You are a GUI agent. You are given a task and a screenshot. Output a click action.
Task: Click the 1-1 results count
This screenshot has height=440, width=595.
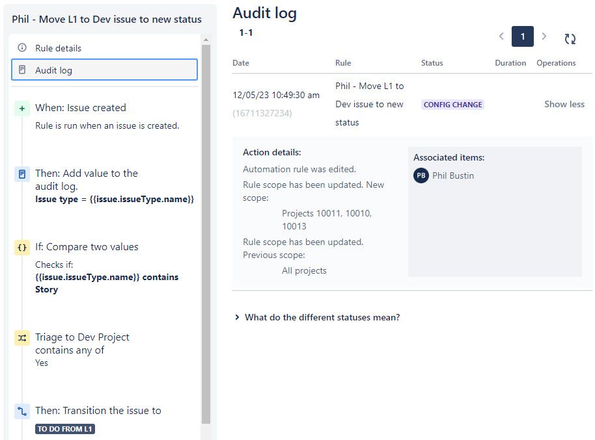pos(246,32)
